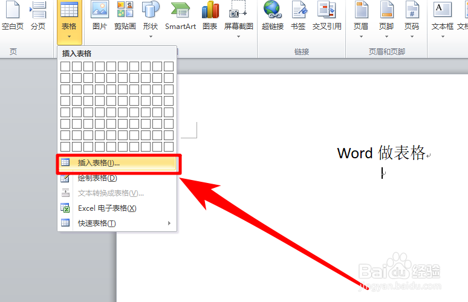Insert a 超链接 hyperlink

click(x=273, y=16)
